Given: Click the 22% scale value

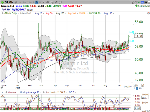Looking at the screenshot, I should (x=136, y=85).
